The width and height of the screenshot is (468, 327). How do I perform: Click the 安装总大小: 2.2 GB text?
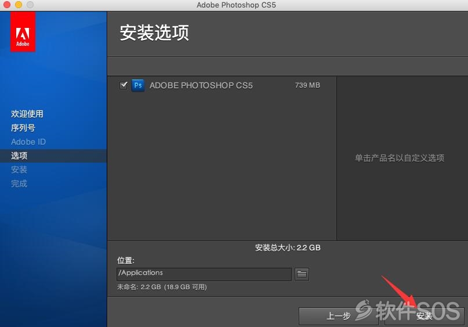[288, 248]
